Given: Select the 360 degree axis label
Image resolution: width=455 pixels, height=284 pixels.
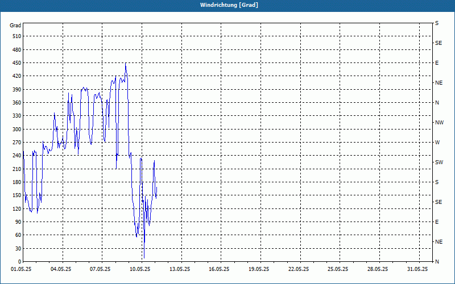Looking at the screenshot, I should coord(16,103).
